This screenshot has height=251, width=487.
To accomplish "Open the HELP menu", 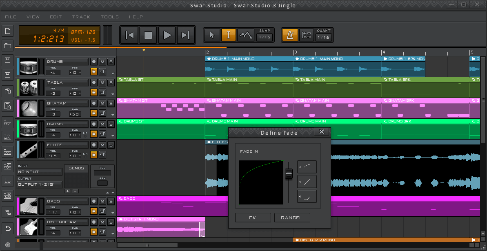I will 136,17.
